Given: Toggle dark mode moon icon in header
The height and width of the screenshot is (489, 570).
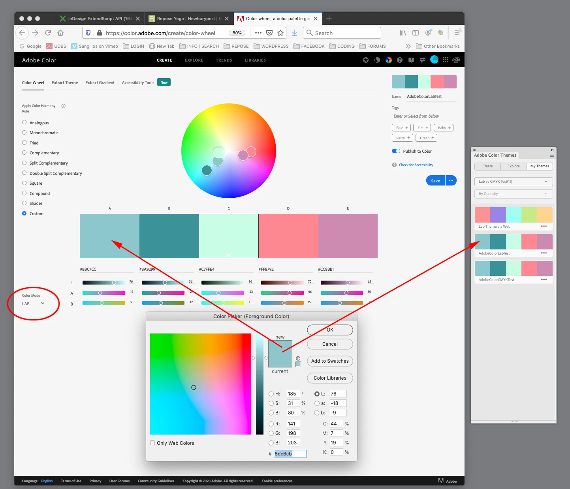Looking at the screenshot, I should (377, 60).
